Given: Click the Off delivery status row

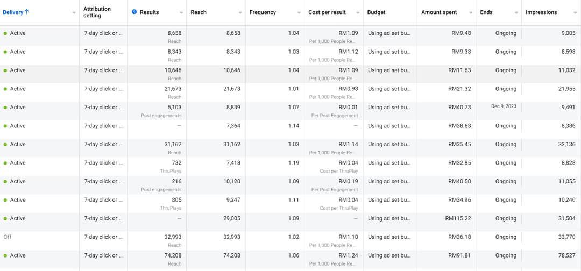Looking at the screenshot, I should pyautogui.click(x=8, y=237).
